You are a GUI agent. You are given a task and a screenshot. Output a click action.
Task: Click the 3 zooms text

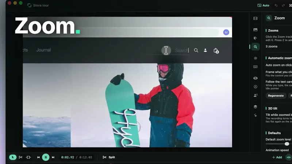(271, 47)
